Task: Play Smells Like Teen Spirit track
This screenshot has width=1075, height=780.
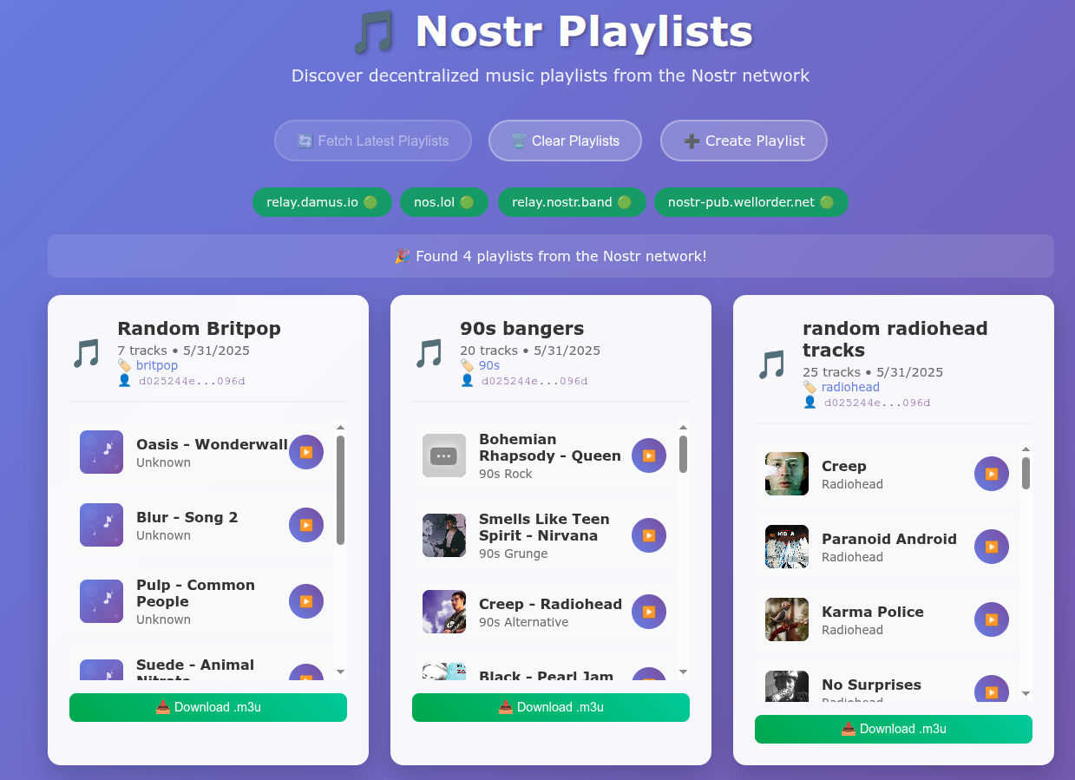Action: 649,535
